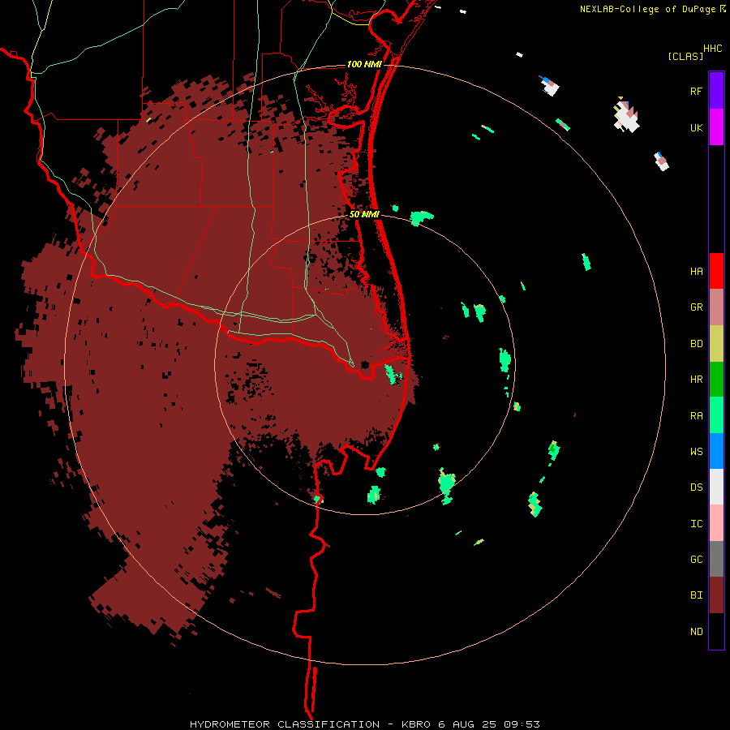The width and height of the screenshot is (730, 730).
Task: Click the [CLAS] legend header
Action: (685, 56)
